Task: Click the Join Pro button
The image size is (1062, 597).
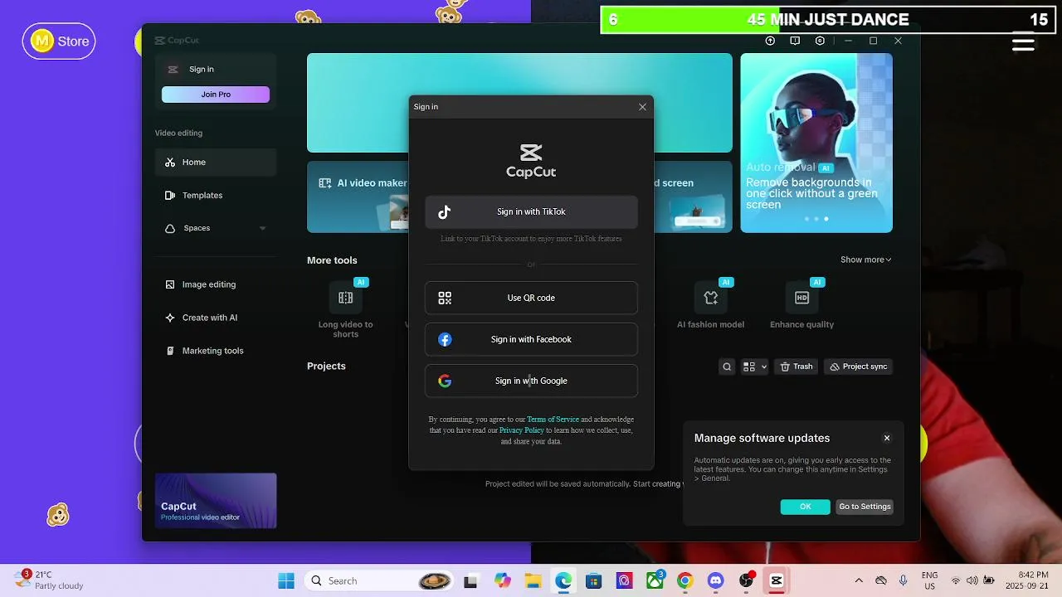Action: click(x=216, y=95)
